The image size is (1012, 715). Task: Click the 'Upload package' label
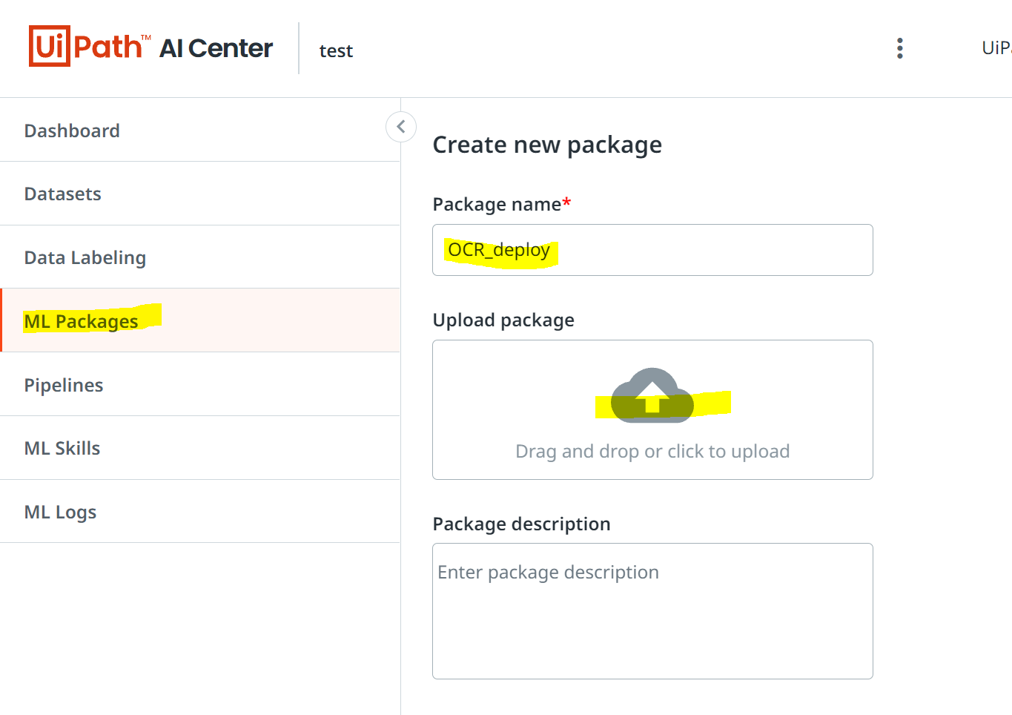click(503, 320)
